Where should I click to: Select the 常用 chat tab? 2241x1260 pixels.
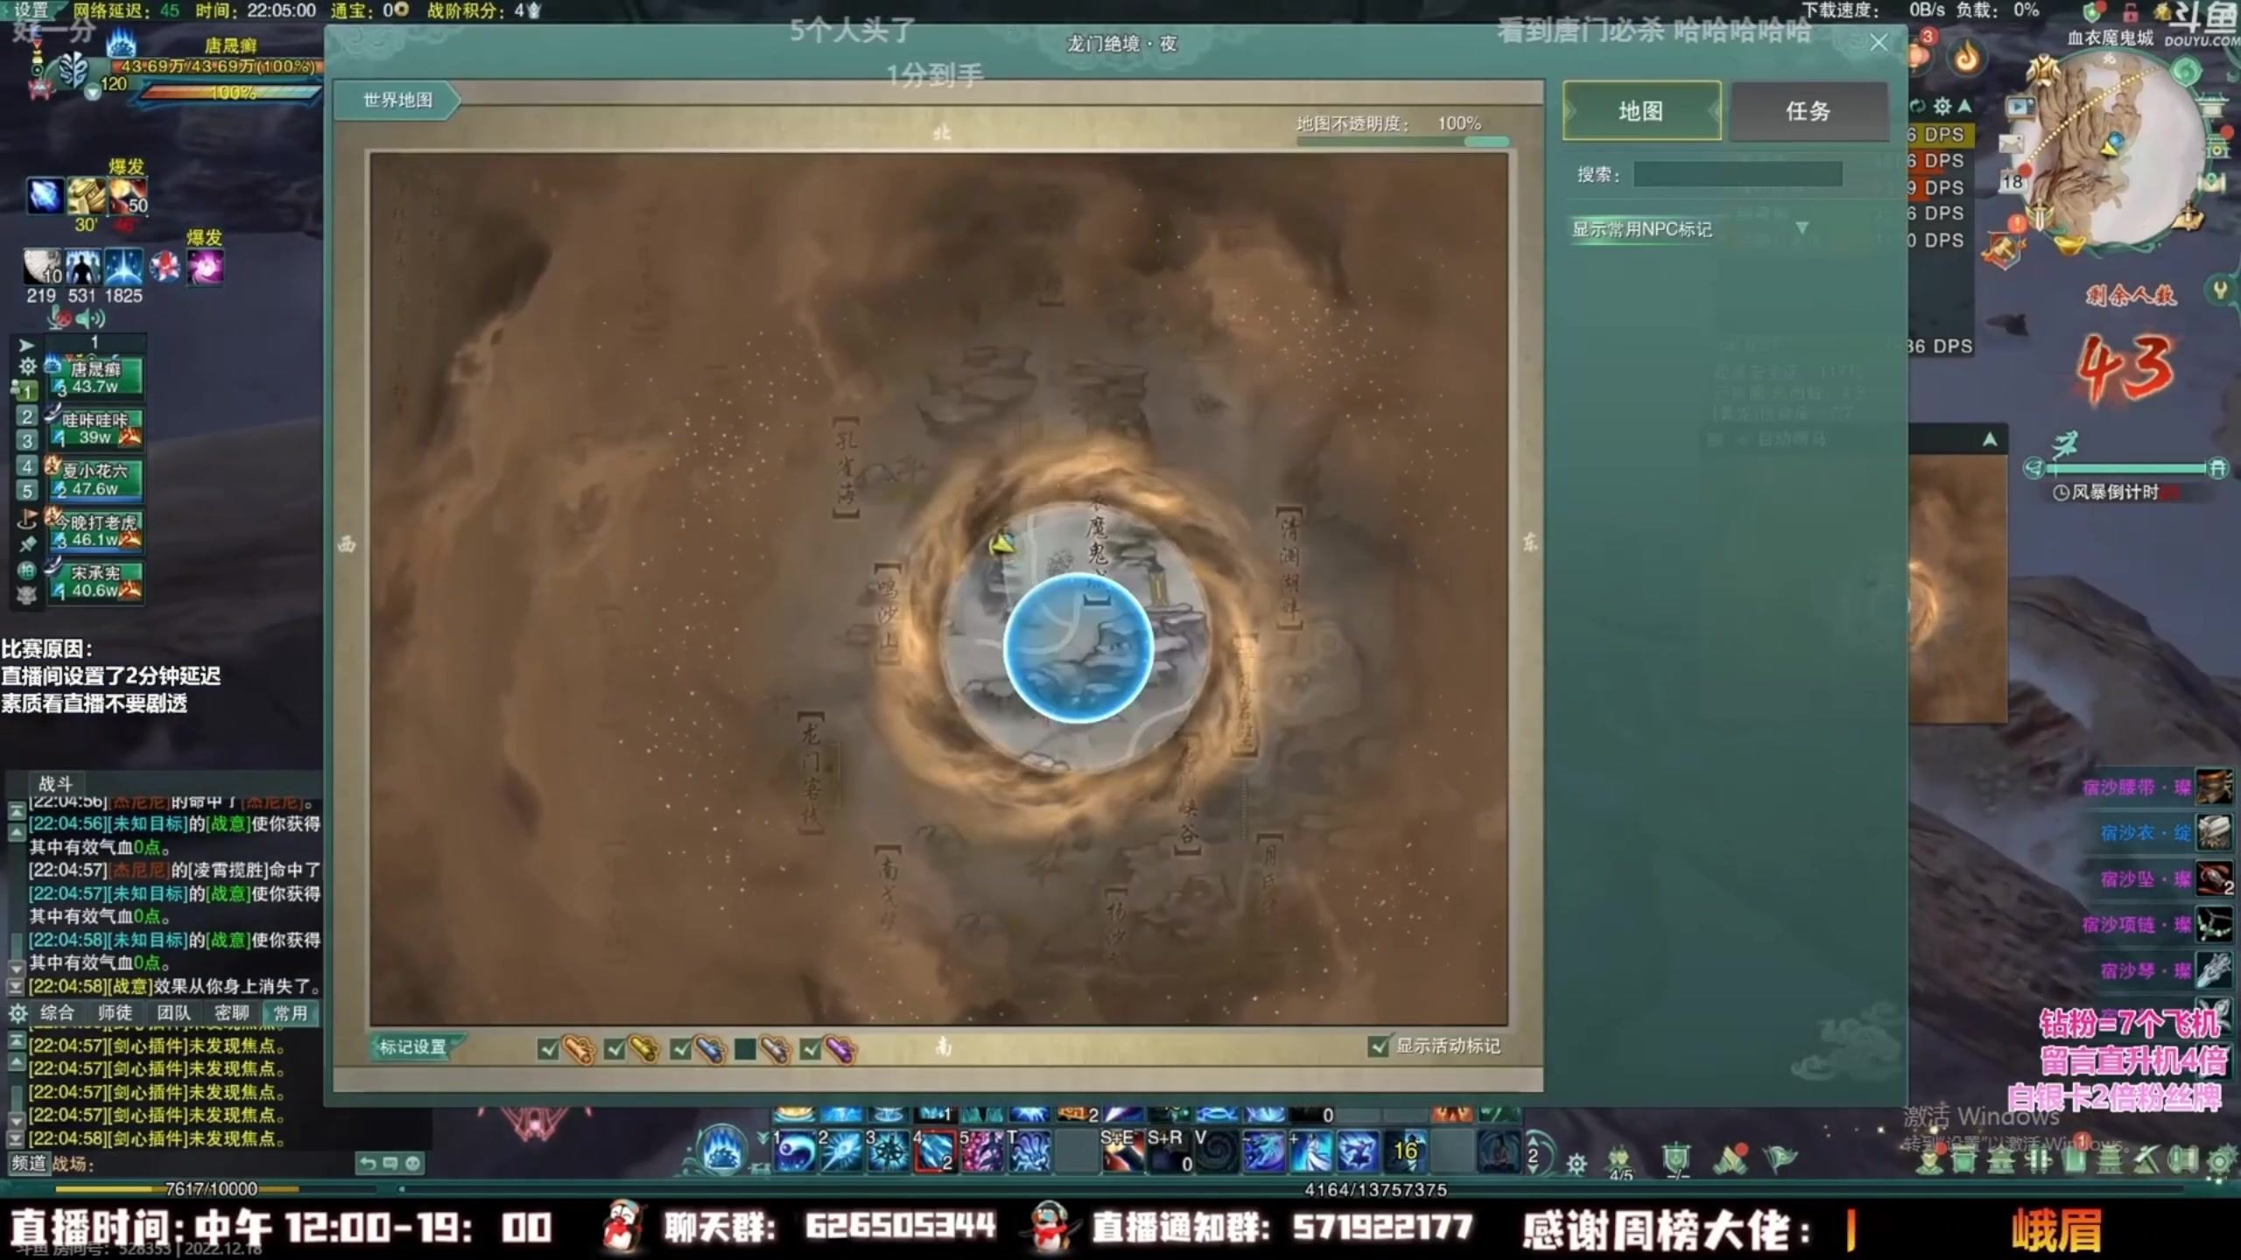click(290, 1013)
